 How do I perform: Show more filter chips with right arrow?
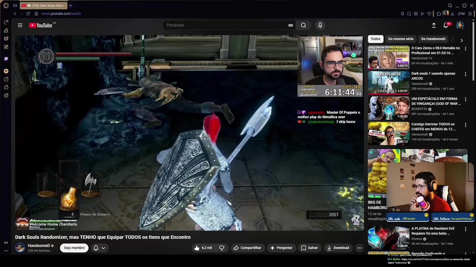[461, 40]
